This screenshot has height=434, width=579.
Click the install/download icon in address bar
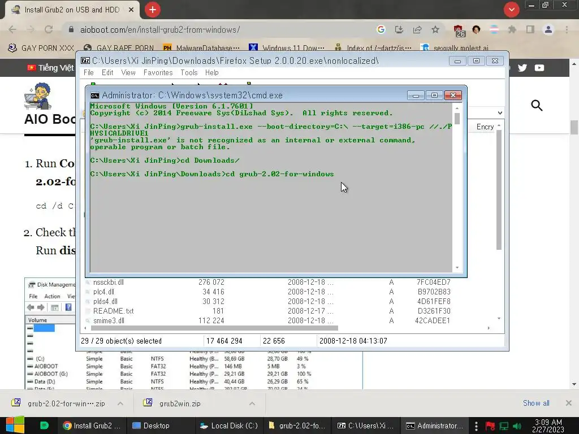pos(399,29)
